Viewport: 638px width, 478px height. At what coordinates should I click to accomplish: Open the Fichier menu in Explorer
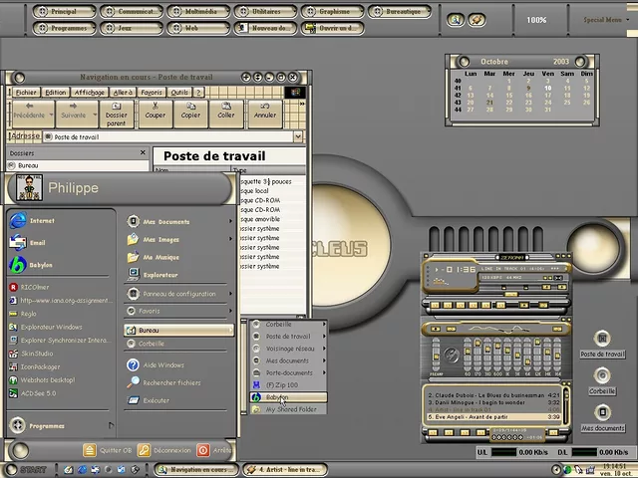[26, 92]
